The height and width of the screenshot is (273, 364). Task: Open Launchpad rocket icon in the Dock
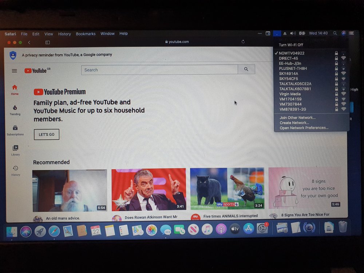40,231
